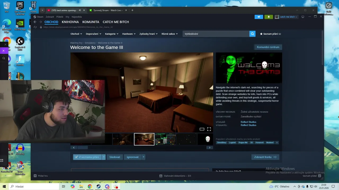Click Zobrazit frontu queue button

pos(265,157)
